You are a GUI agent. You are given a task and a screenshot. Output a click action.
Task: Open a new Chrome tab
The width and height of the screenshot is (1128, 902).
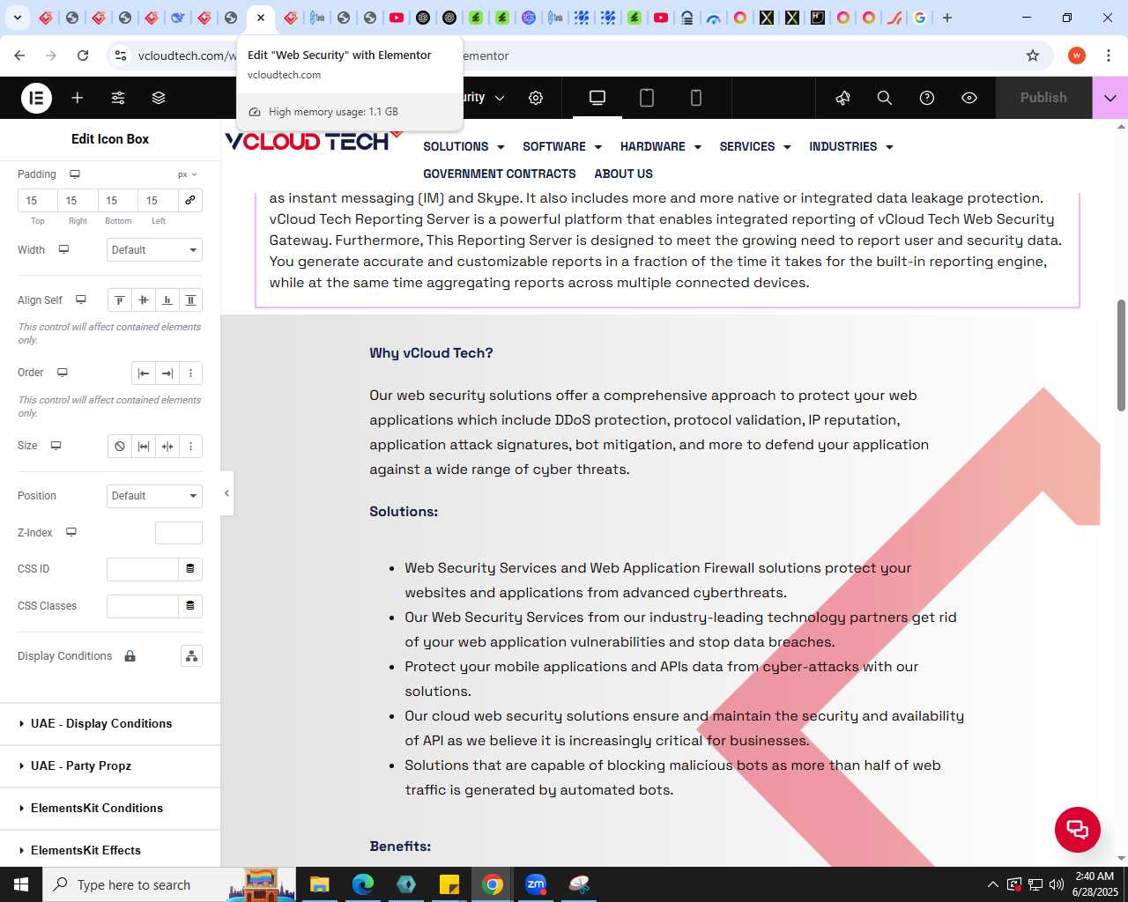947,18
